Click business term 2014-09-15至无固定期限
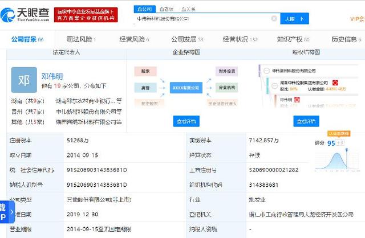Viewport: 365px width, 238px height. click(x=99, y=229)
